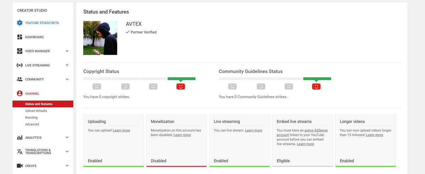Expand the Translations & Transcriptions chevron
Viewport: 425px width, 174px height.
point(67,152)
